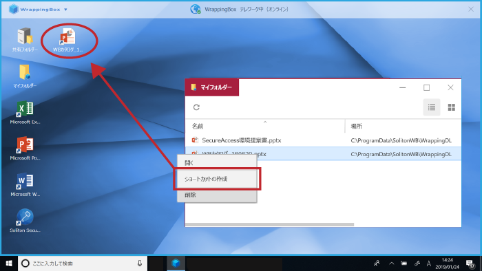Click the マイフォルダー window title tab
Screen dimensions: 482x271
pos(212,87)
